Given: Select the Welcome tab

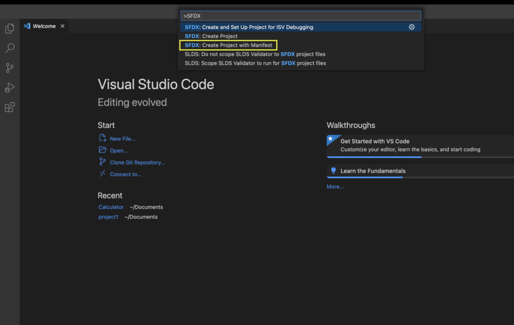Looking at the screenshot, I should pos(44,26).
